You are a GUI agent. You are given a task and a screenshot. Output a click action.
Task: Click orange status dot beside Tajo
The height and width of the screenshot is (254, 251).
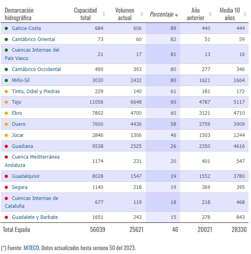[6, 102]
